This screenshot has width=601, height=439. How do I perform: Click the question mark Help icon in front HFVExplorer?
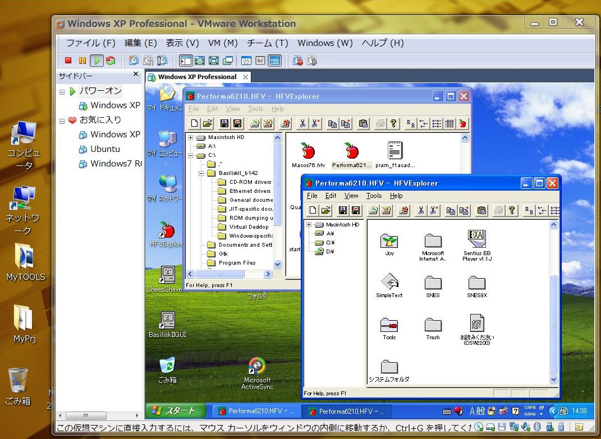tap(512, 210)
